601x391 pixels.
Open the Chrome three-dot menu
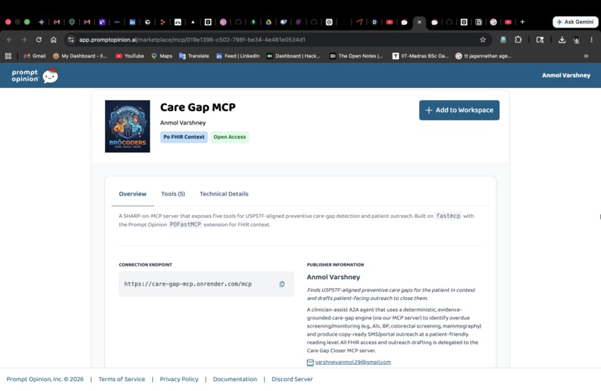(x=591, y=40)
